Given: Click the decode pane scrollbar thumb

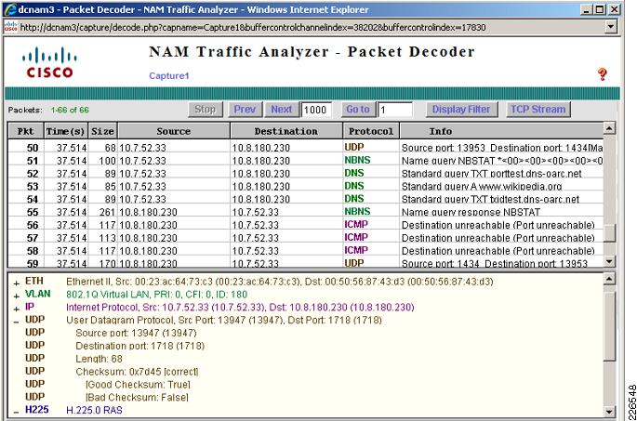Looking at the screenshot, I should pyautogui.click(x=609, y=325).
